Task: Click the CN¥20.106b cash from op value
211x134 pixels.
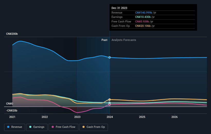Action: (143, 26)
